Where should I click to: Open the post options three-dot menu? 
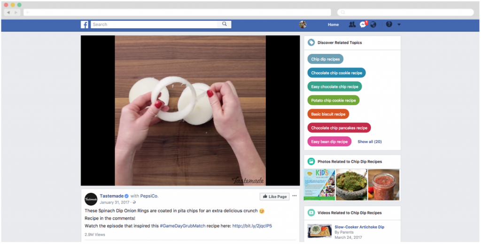(x=295, y=196)
